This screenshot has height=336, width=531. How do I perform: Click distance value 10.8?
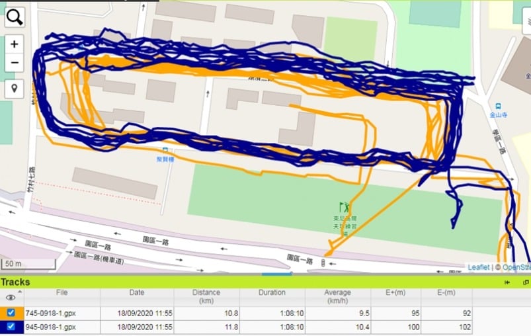231,314
